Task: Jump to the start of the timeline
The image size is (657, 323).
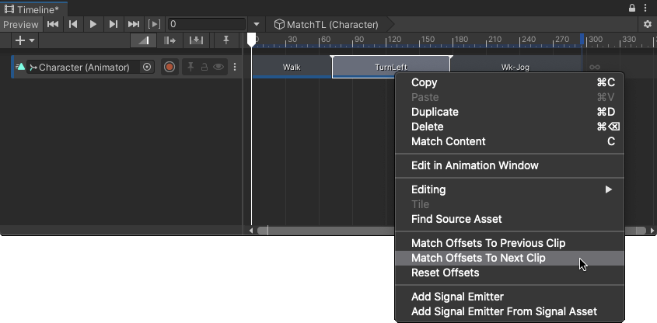Action: (x=53, y=24)
